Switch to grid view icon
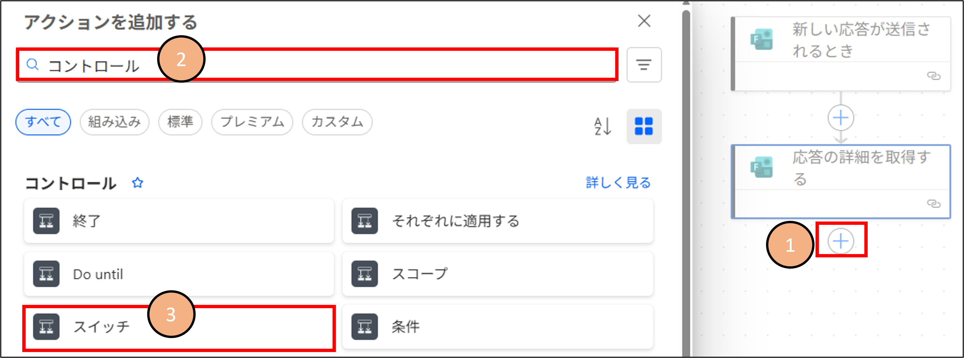 pyautogui.click(x=644, y=126)
